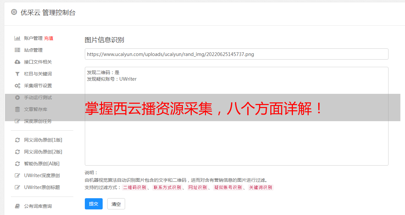Image resolution: width=405 pixels, height=215 pixels.
Task: Click the refresh icon next to 同义词伪原创[2版]
Action: 17,152
